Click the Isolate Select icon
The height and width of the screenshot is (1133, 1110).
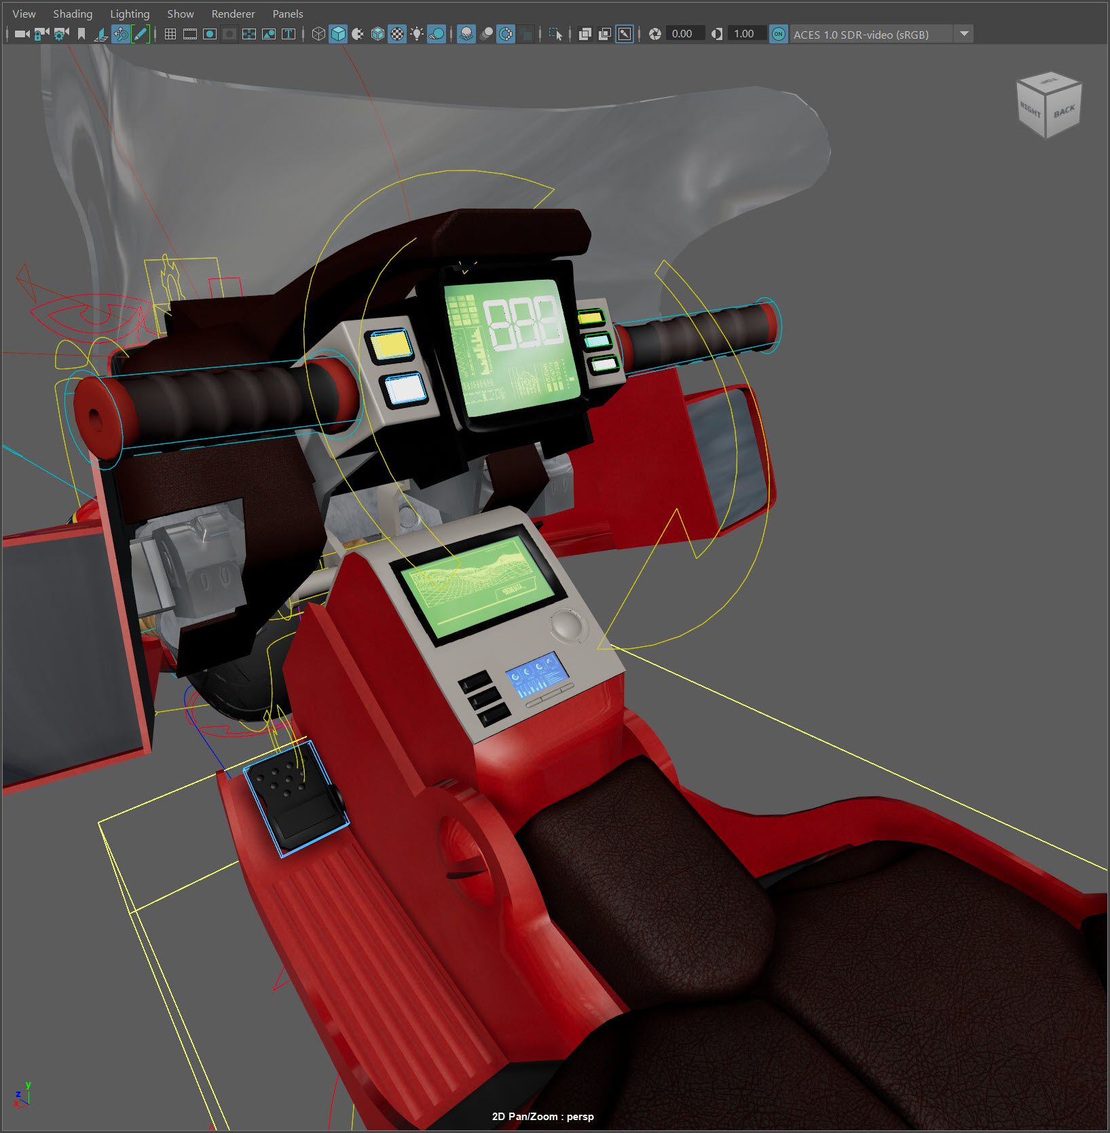click(555, 34)
